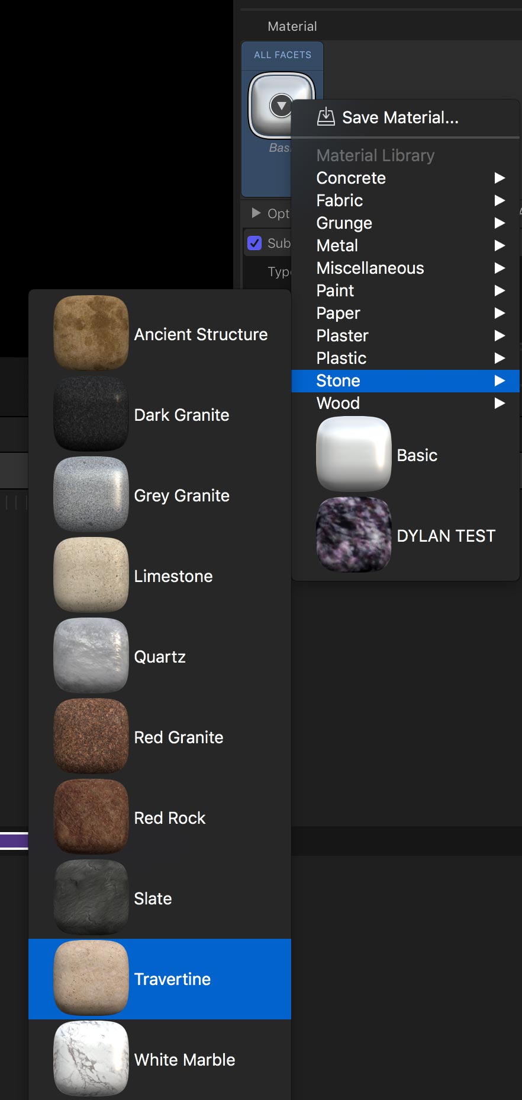Viewport: 522px width, 1100px height.
Task: Open the Plaster submenu
Action: (405, 335)
